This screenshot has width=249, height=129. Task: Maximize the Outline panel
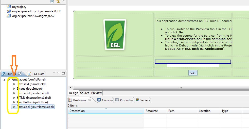tap(63, 73)
